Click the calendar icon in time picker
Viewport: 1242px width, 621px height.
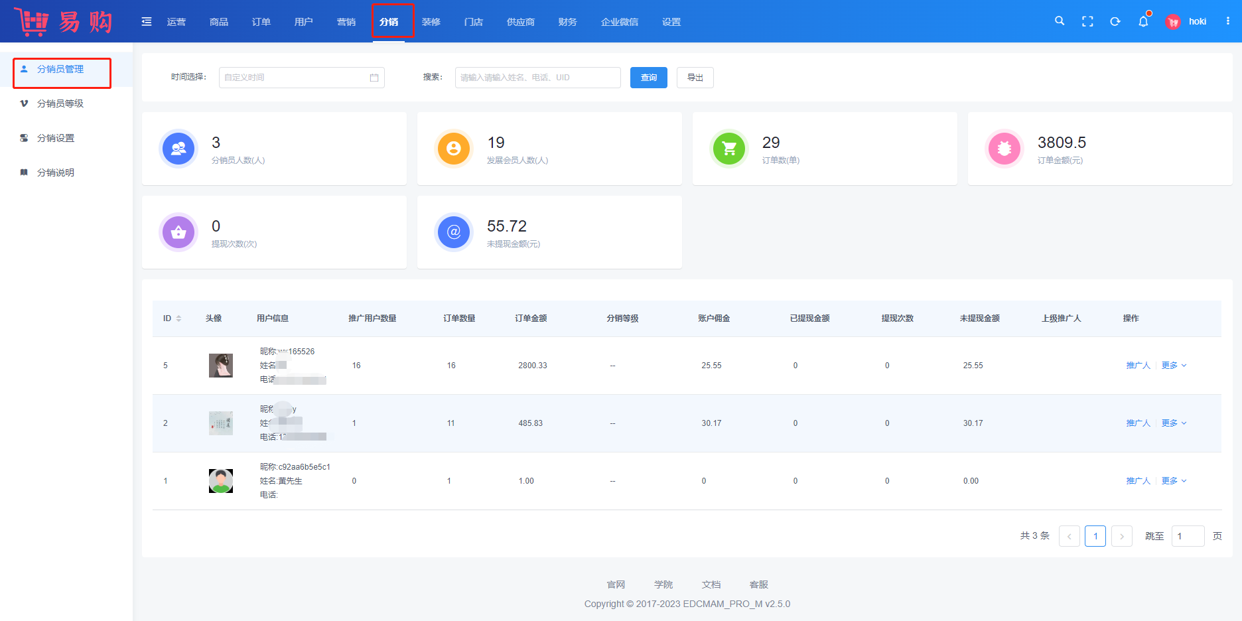[x=374, y=78]
